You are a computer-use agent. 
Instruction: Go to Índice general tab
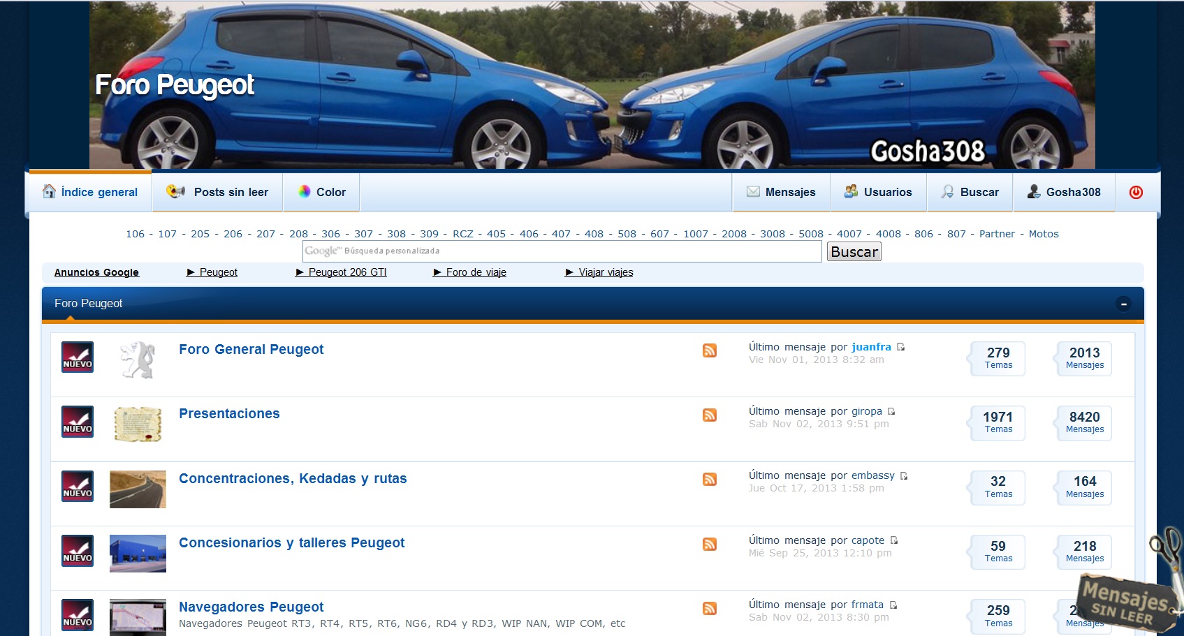tap(90, 192)
